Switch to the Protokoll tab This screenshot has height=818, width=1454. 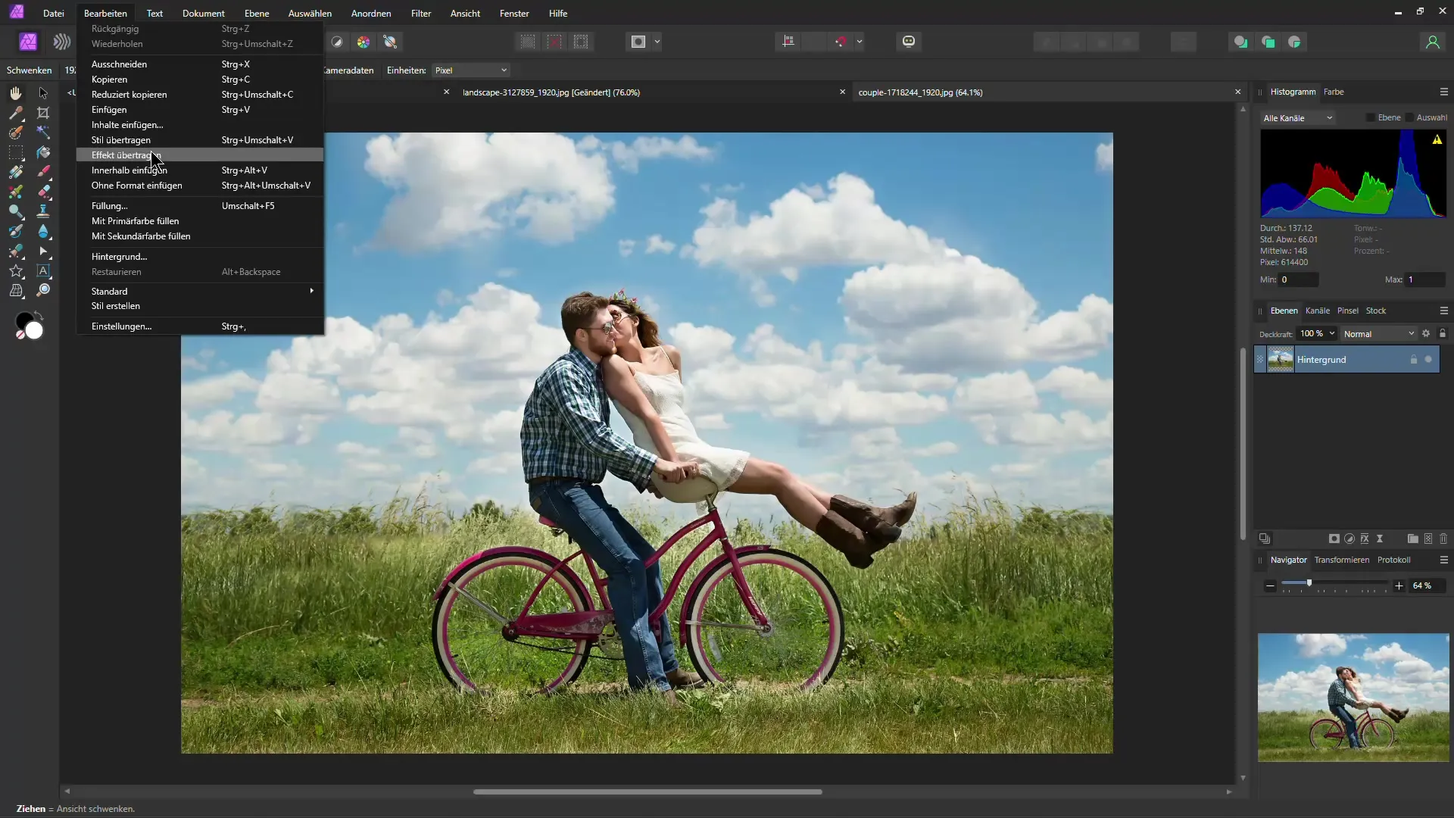pos(1393,560)
